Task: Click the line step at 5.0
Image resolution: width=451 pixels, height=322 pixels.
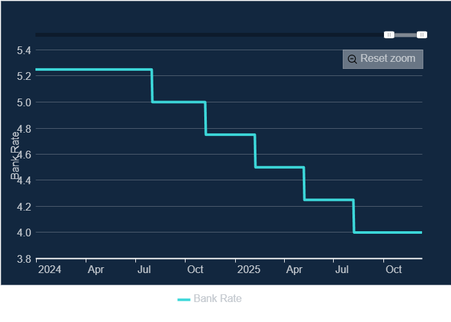Action: pos(178,102)
